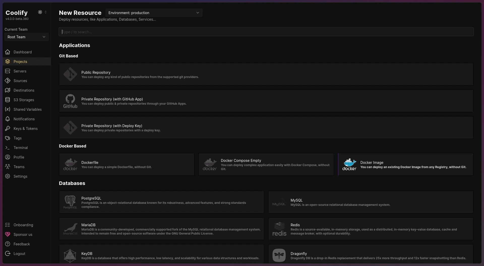Toggle the light/dark theme sun icon
The width and height of the screenshot is (484, 266).
pos(40,12)
